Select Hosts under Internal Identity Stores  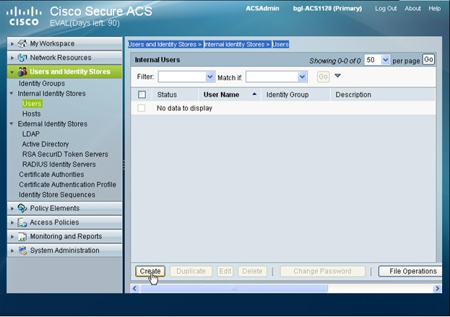tap(32, 114)
